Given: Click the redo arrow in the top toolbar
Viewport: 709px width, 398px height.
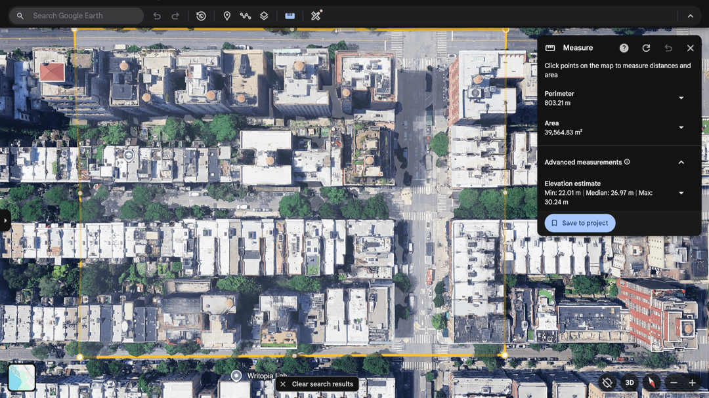Looking at the screenshot, I should tap(175, 16).
